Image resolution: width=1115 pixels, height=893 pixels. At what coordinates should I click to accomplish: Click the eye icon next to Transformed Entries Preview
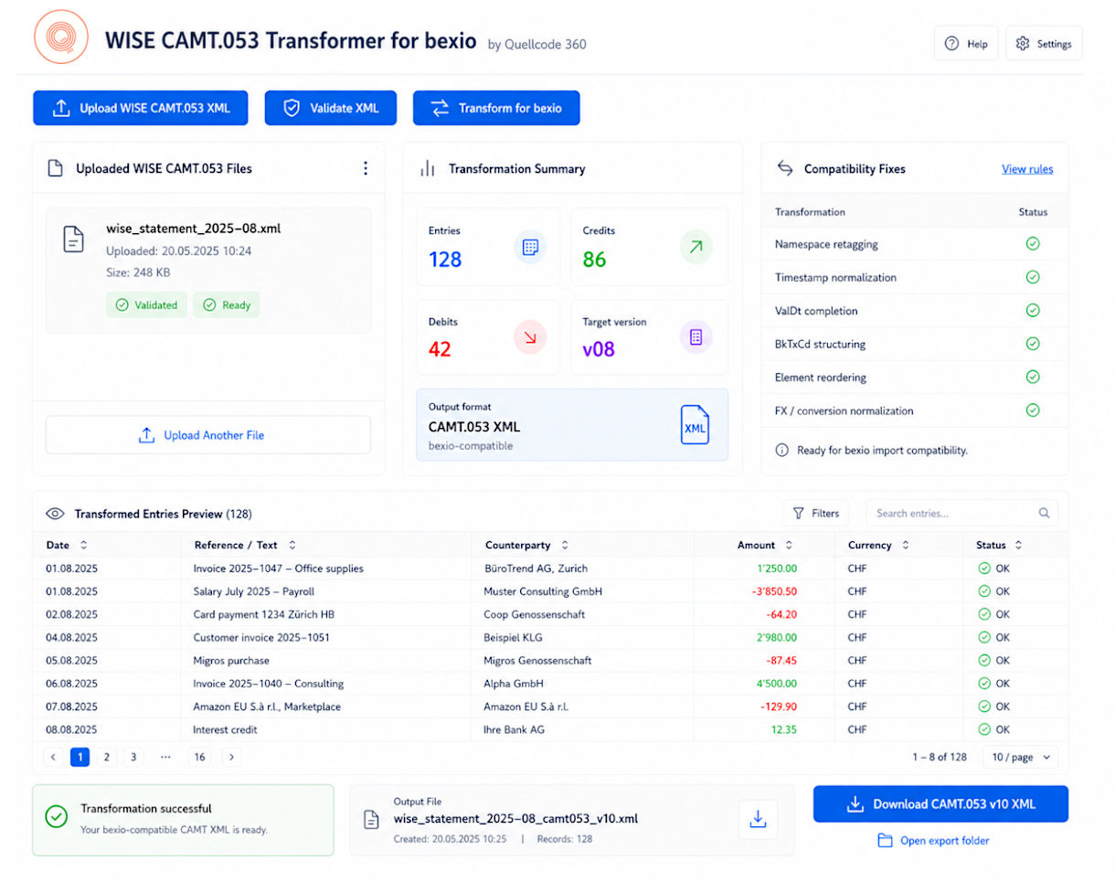[56, 514]
